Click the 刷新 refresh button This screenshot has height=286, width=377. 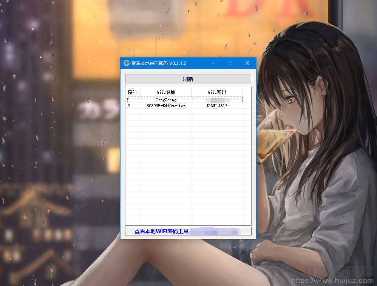(x=188, y=79)
